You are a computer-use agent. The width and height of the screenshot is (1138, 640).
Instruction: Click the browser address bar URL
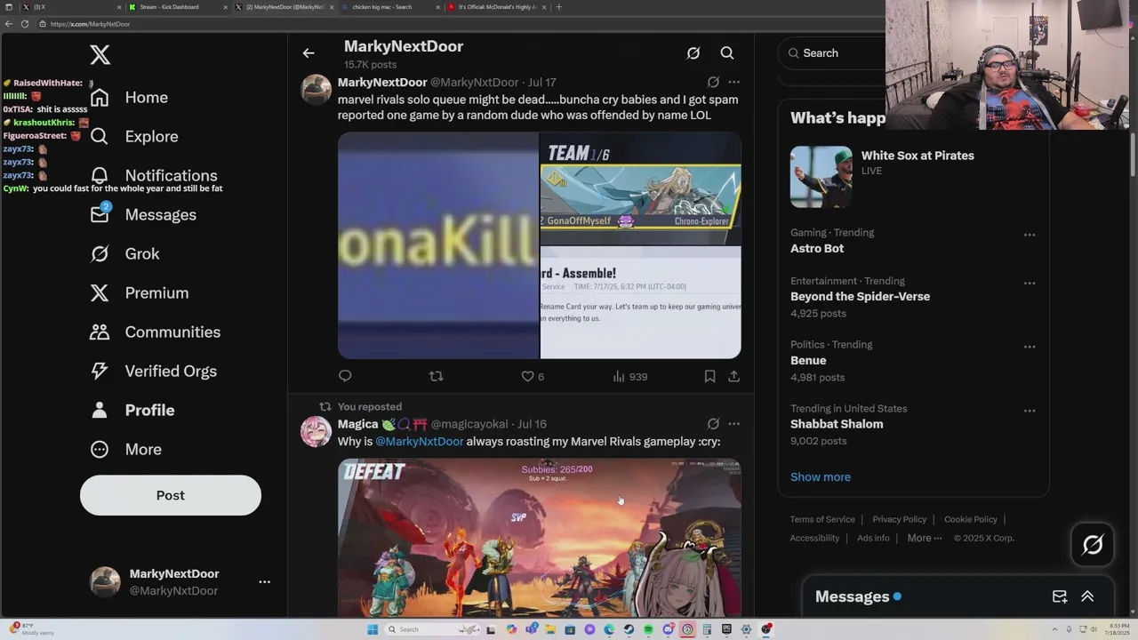90,24
